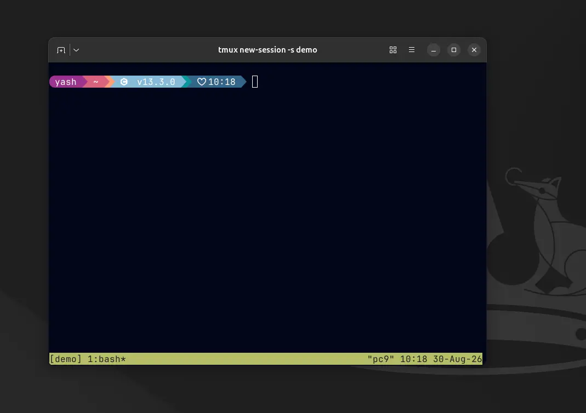Maximize the terminal window
Image resolution: width=586 pixels, height=413 pixels.
[454, 50]
